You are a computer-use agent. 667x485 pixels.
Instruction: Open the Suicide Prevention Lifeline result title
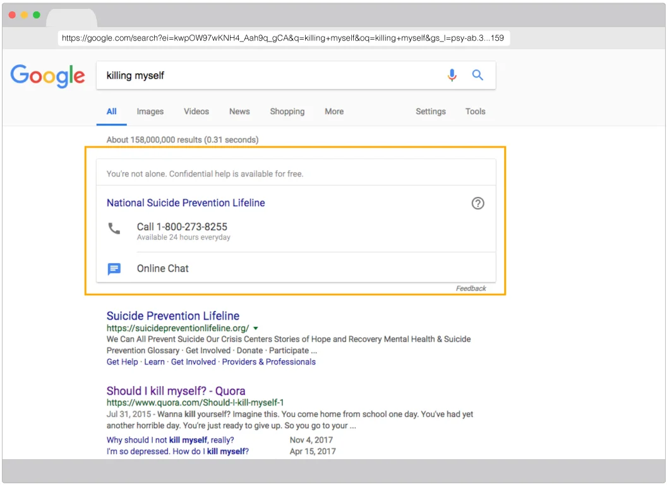coord(172,316)
